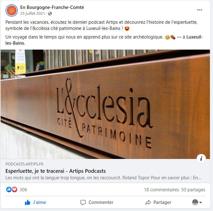This screenshot has height=211, width=213.
Task: Open the L'&cclesia Cité Patrimoine link image
Action: click(105, 104)
